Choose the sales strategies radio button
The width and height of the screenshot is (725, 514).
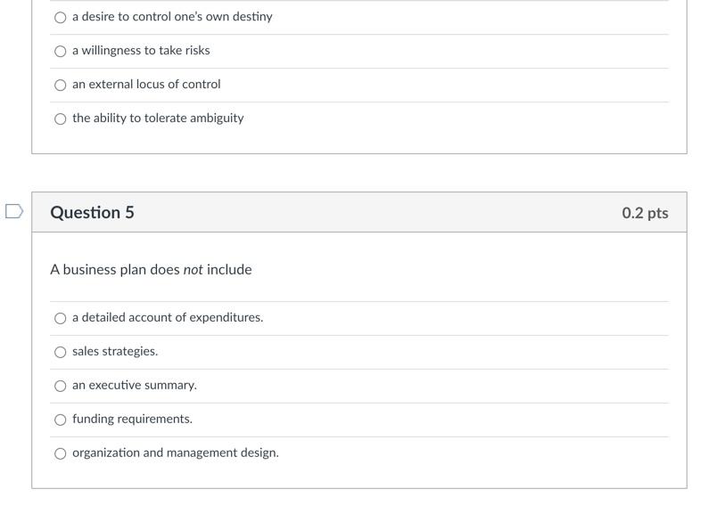(x=61, y=352)
